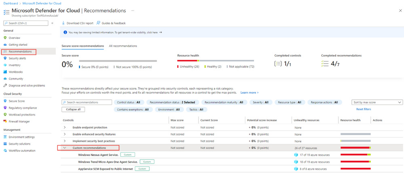Click the info icon in banner

(65, 32)
